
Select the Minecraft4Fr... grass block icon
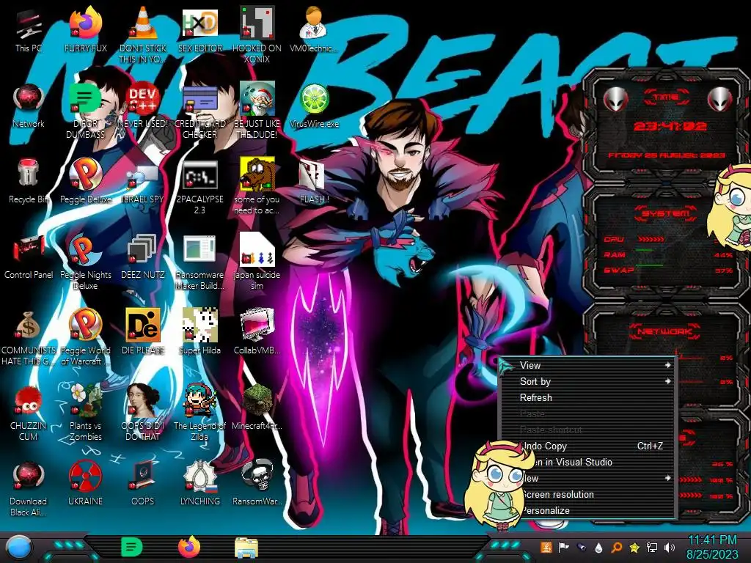click(x=257, y=407)
